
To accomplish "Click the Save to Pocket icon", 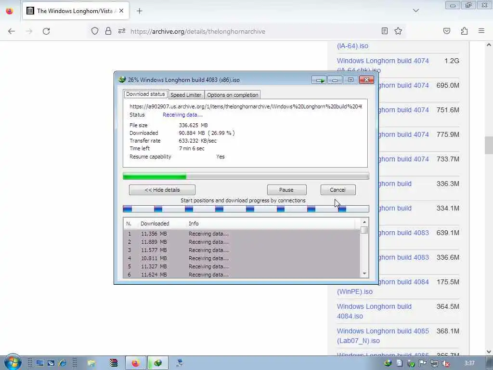I will click(447, 31).
